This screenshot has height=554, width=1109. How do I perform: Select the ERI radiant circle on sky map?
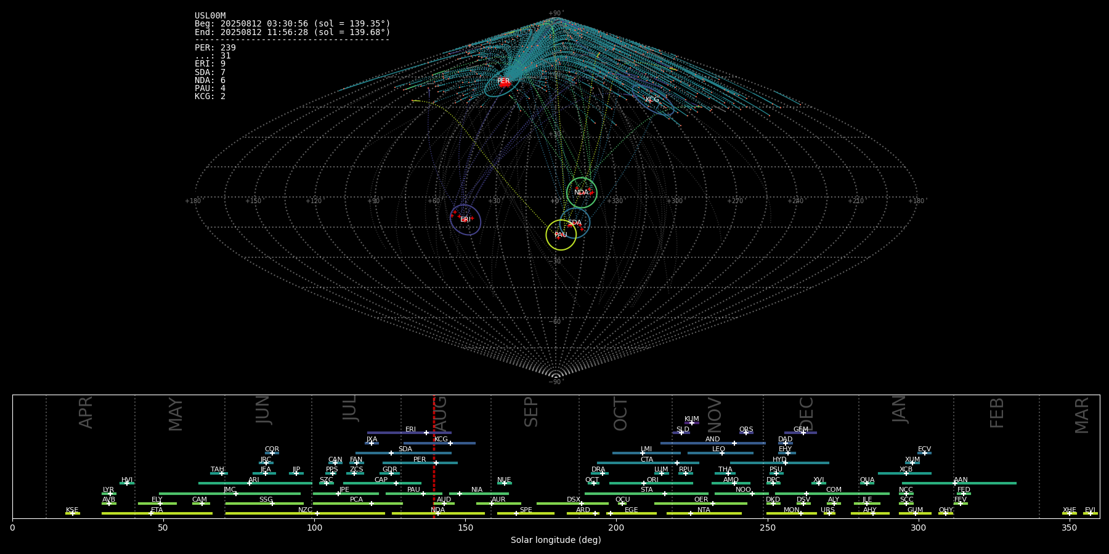click(465, 220)
